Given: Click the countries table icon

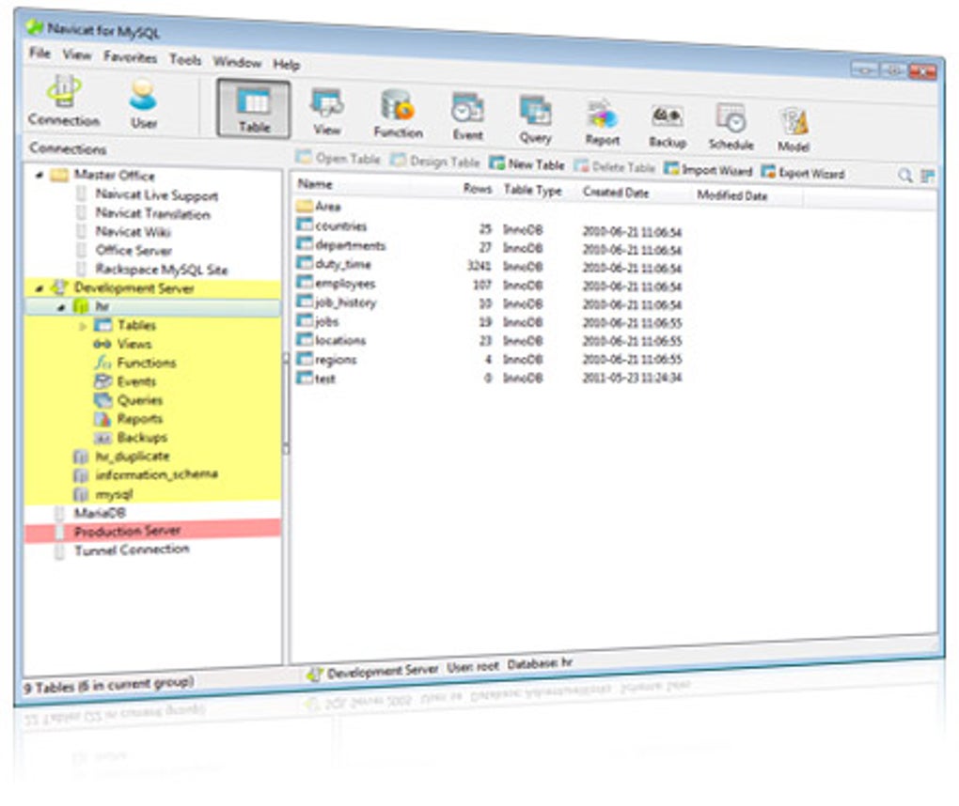Looking at the screenshot, I should [304, 225].
